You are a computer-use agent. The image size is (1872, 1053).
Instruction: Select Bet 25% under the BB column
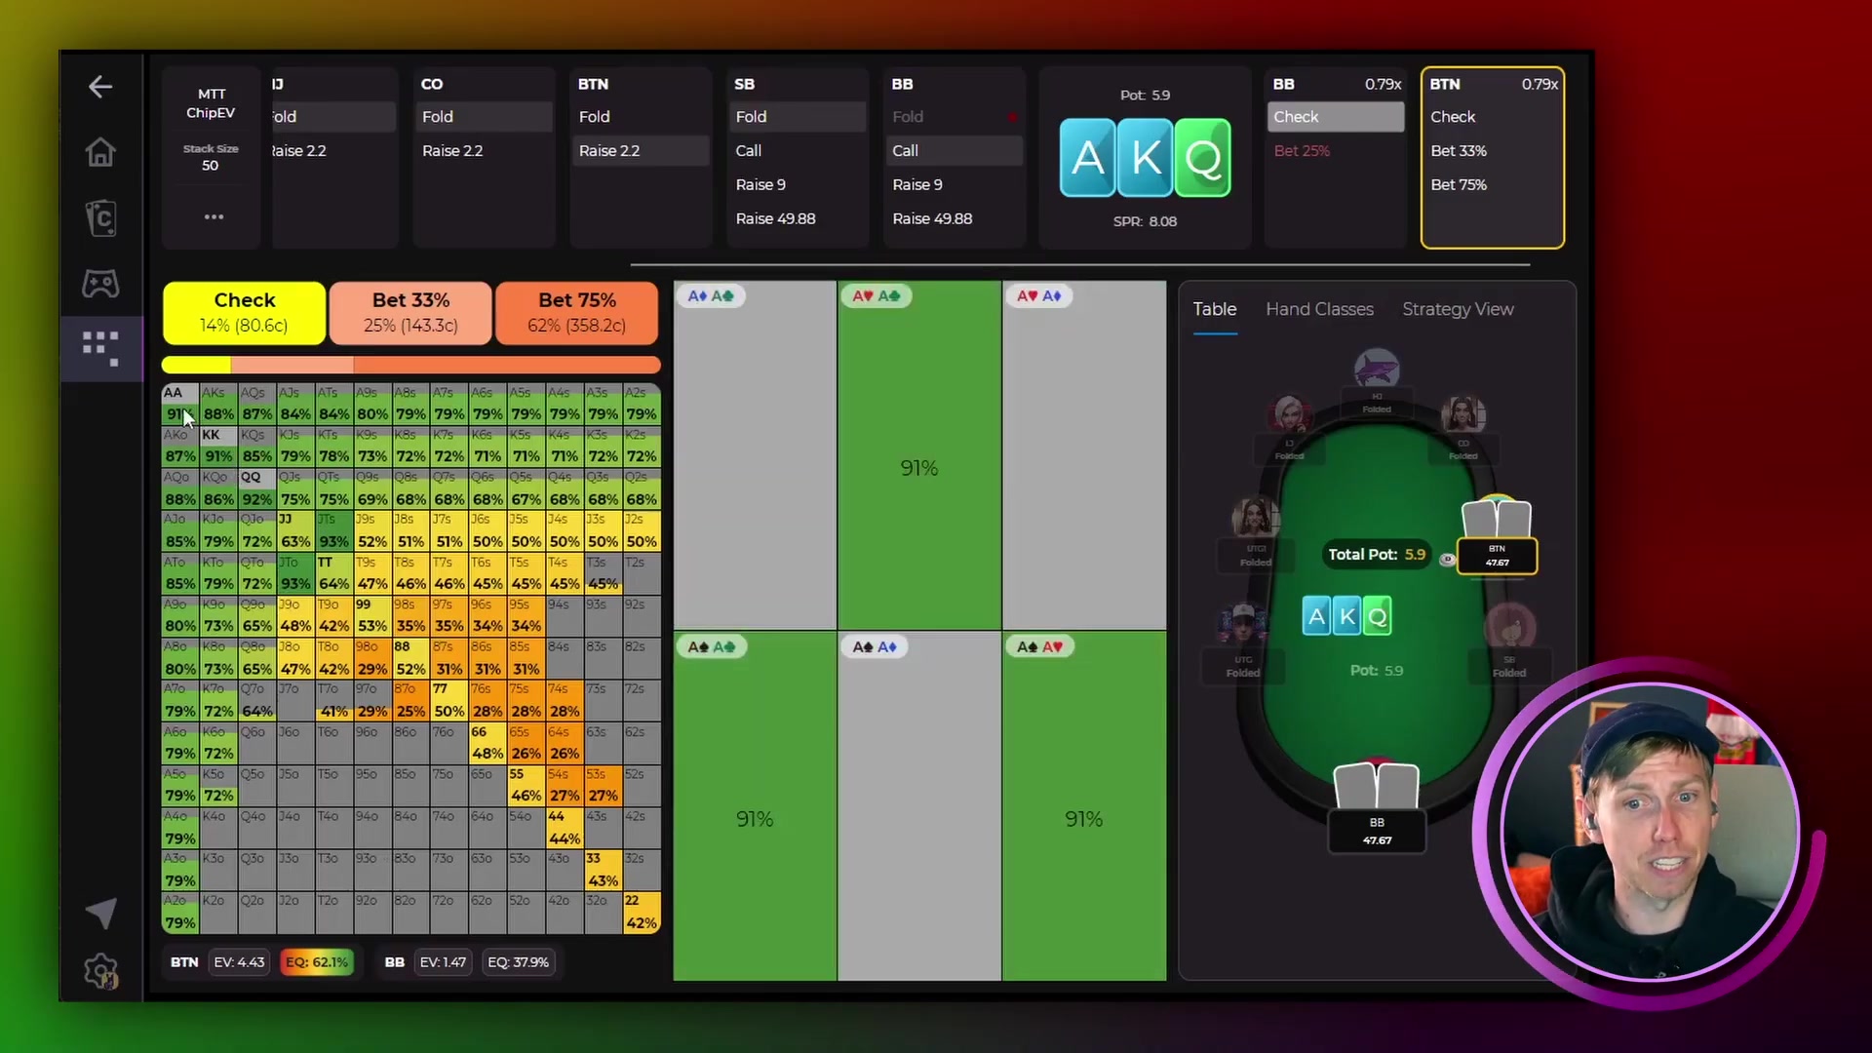pyautogui.click(x=1336, y=151)
